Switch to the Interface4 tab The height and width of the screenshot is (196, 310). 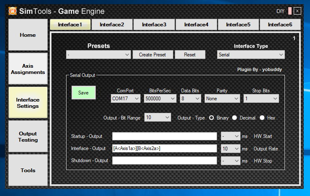pyautogui.click(x=196, y=25)
